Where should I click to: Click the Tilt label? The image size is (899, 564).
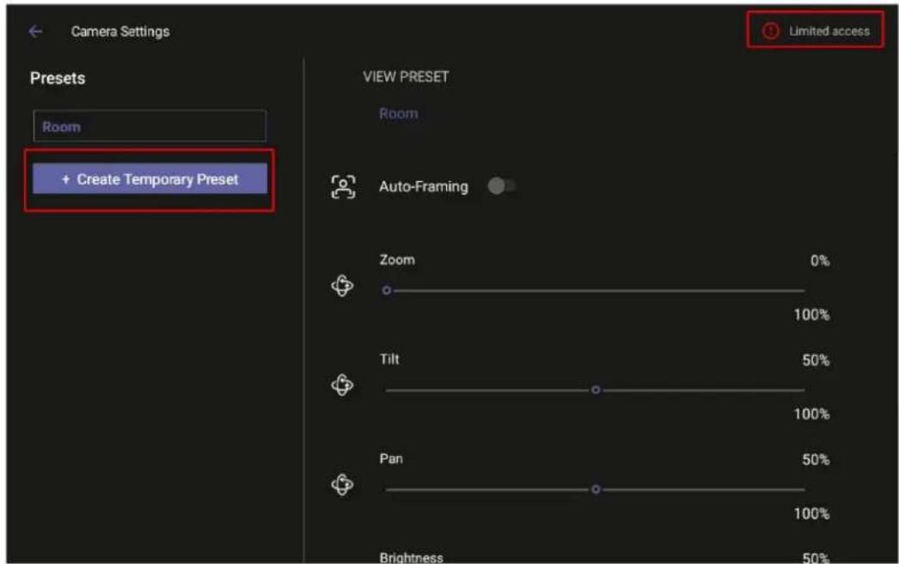[389, 359]
